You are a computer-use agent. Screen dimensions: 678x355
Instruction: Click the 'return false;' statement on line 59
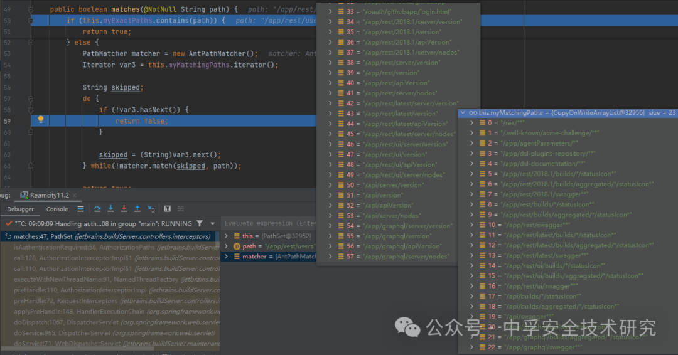point(141,121)
